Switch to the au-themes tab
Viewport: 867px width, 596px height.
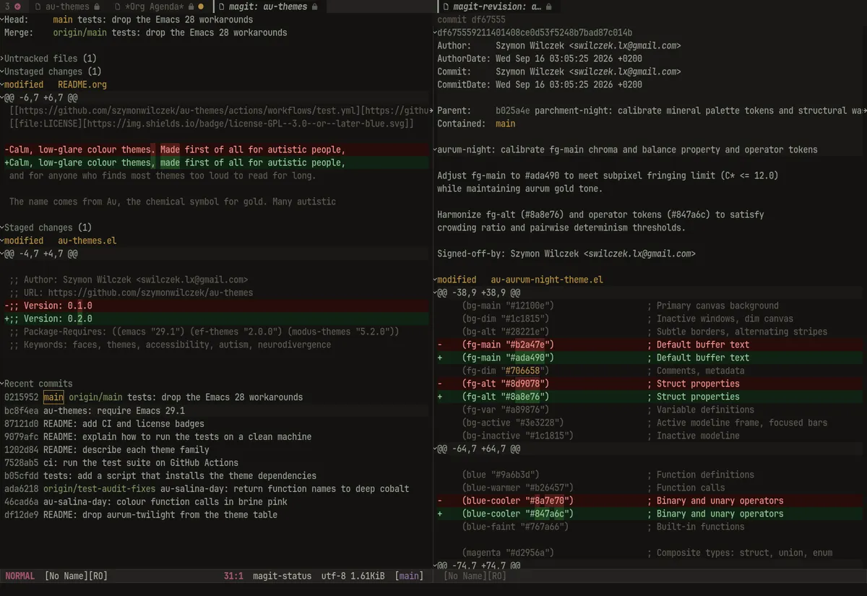[67, 7]
